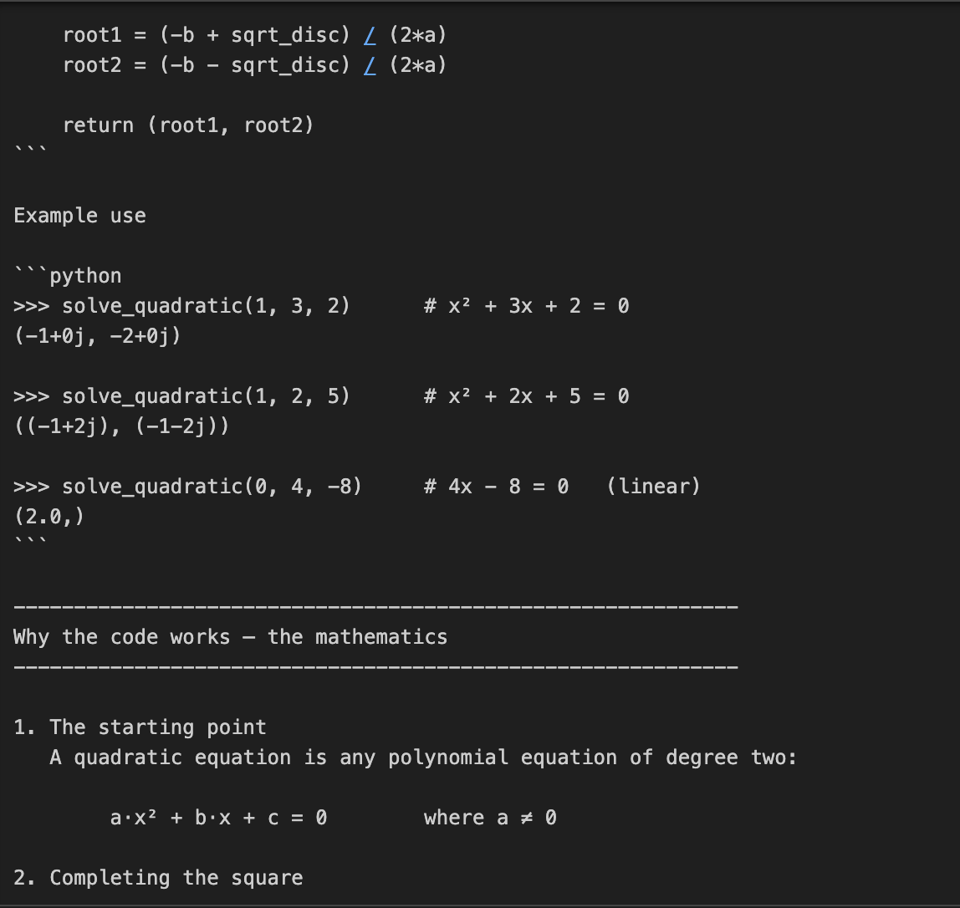Click the 'Example use' heading text
Image resolution: width=960 pixels, height=908 pixels.
click(x=79, y=216)
